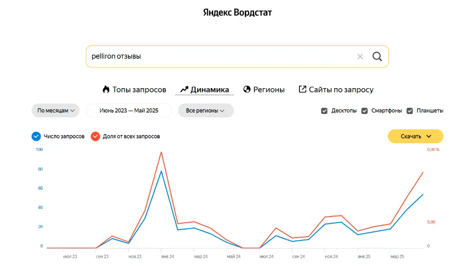Open the Июнь 2023 — Май 2025 date range
Screen dimensions: 455x274
tap(129, 110)
